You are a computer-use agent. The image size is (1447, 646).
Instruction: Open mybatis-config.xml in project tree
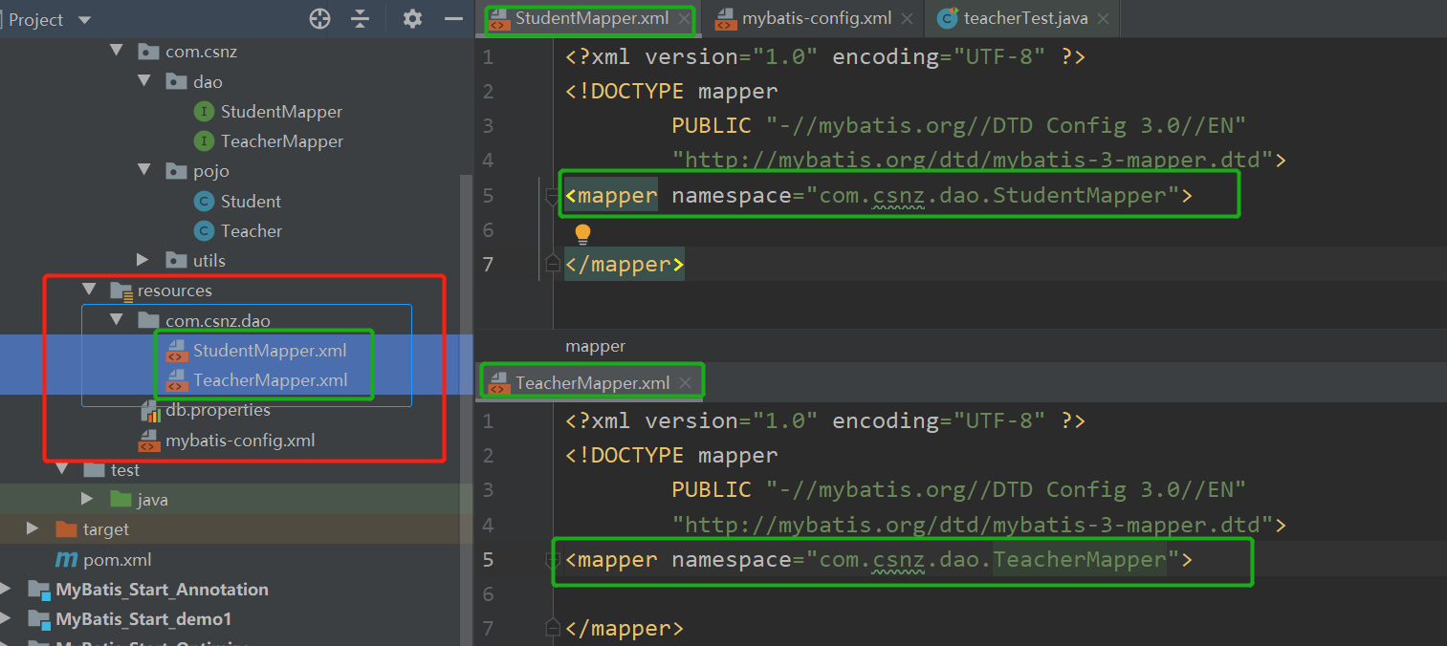[240, 441]
